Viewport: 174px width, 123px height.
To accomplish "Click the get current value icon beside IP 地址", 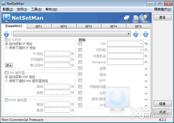I will click(x=72, y=54).
